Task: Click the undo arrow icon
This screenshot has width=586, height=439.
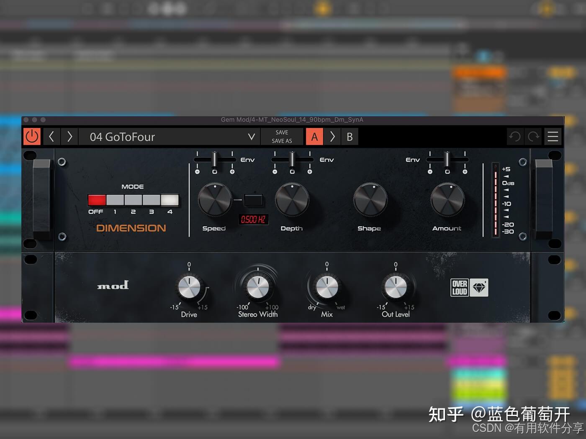Action: pyautogui.click(x=514, y=137)
